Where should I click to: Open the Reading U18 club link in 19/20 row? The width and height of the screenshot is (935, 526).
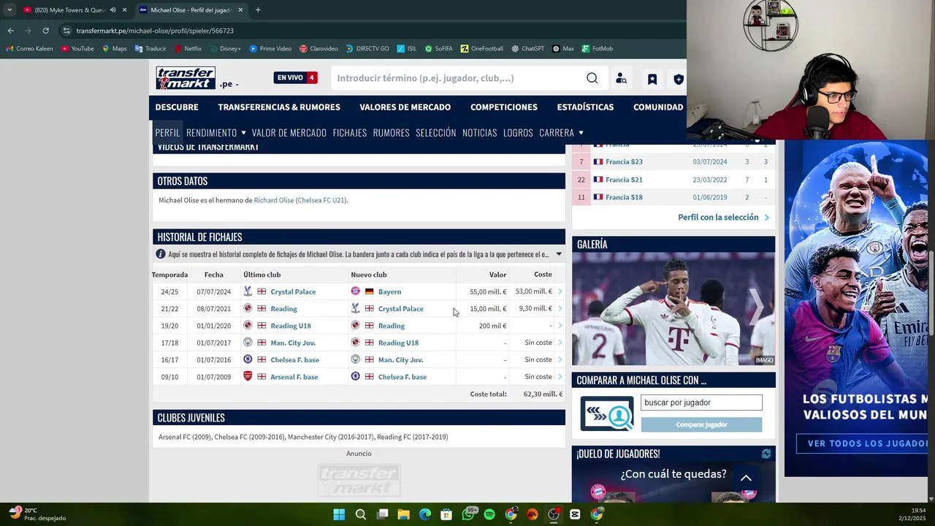click(291, 326)
